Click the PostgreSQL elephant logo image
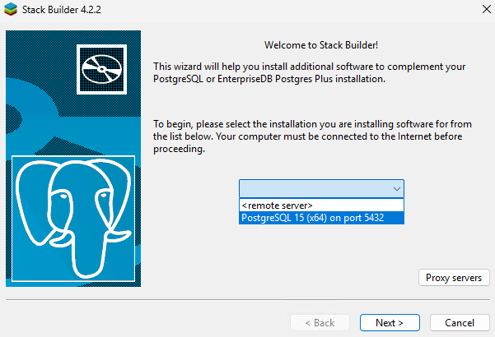 [x=73, y=219]
